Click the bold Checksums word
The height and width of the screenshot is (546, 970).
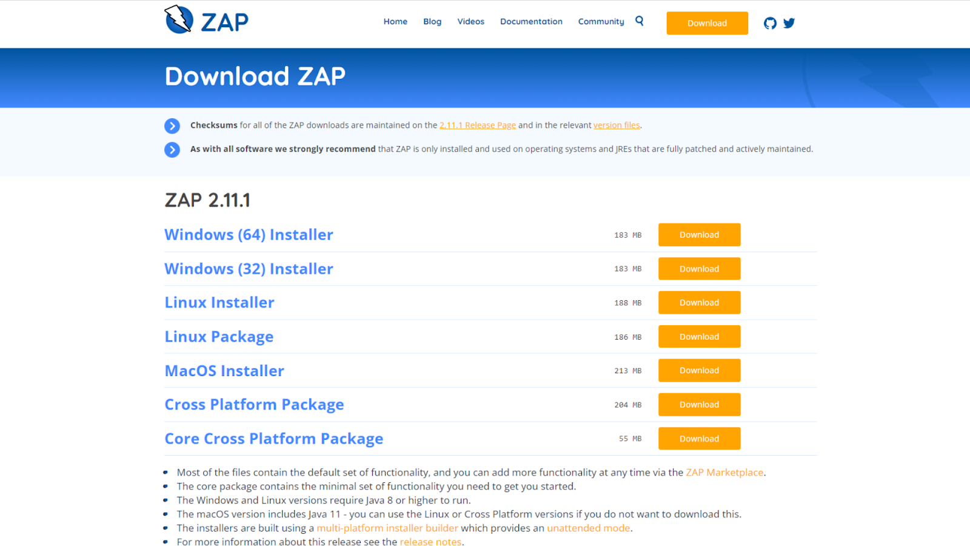pyautogui.click(x=214, y=125)
